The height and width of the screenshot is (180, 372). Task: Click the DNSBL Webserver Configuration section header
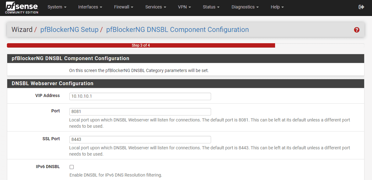(52, 84)
